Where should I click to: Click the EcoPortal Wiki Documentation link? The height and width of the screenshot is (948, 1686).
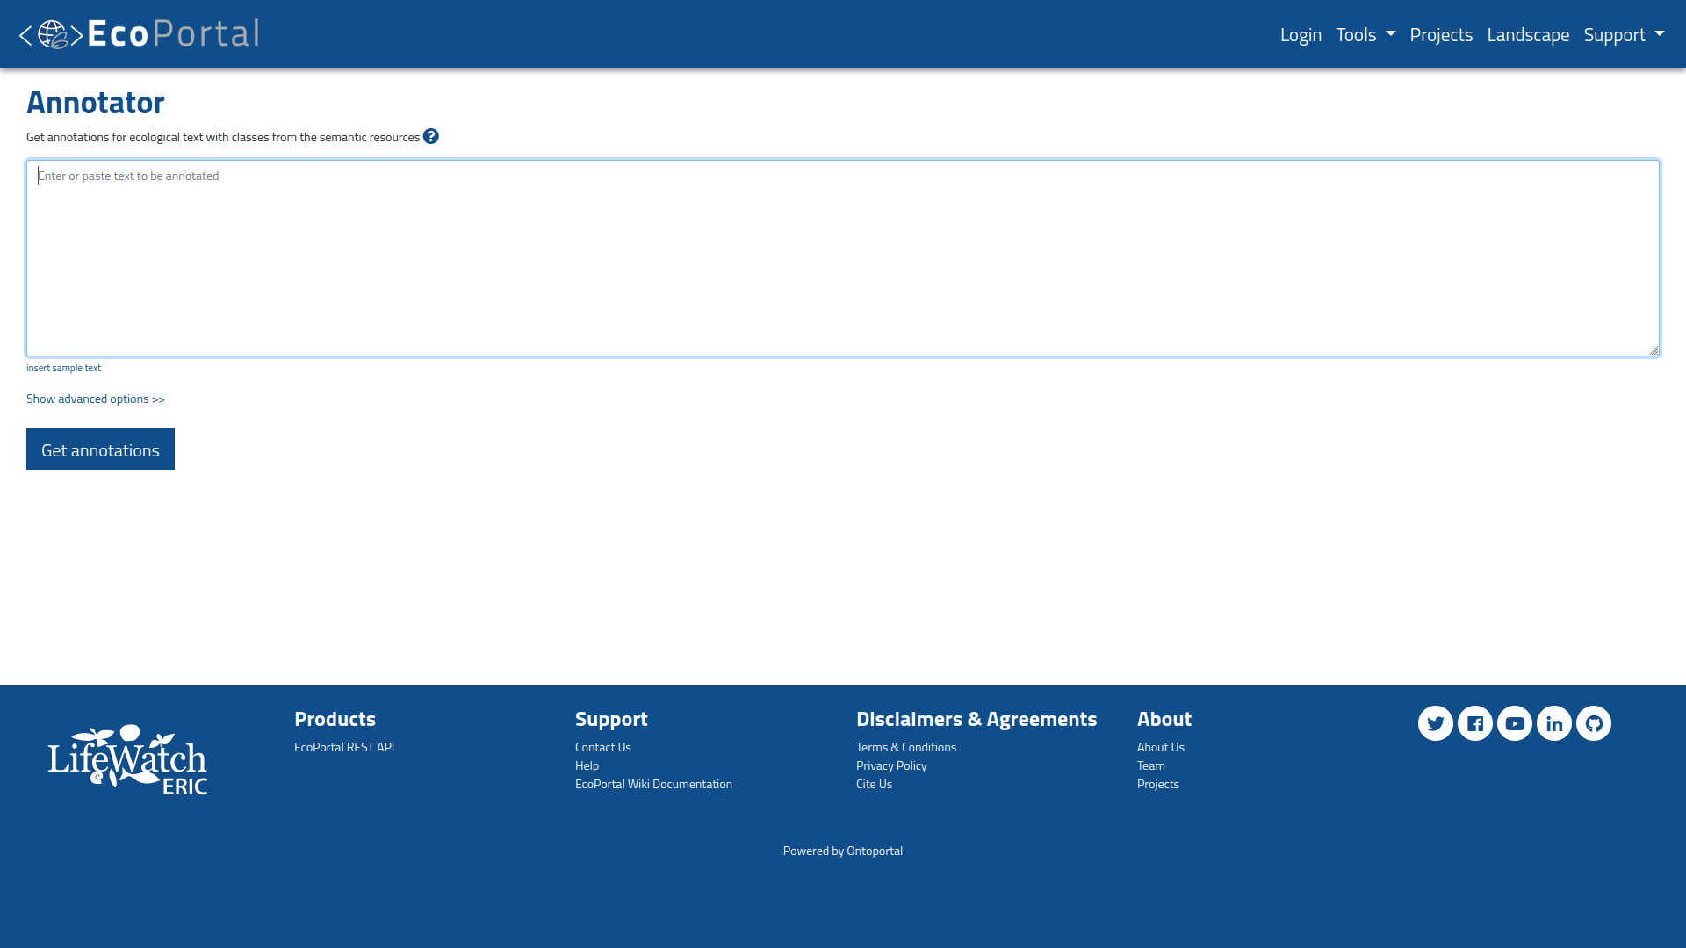tap(653, 784)
